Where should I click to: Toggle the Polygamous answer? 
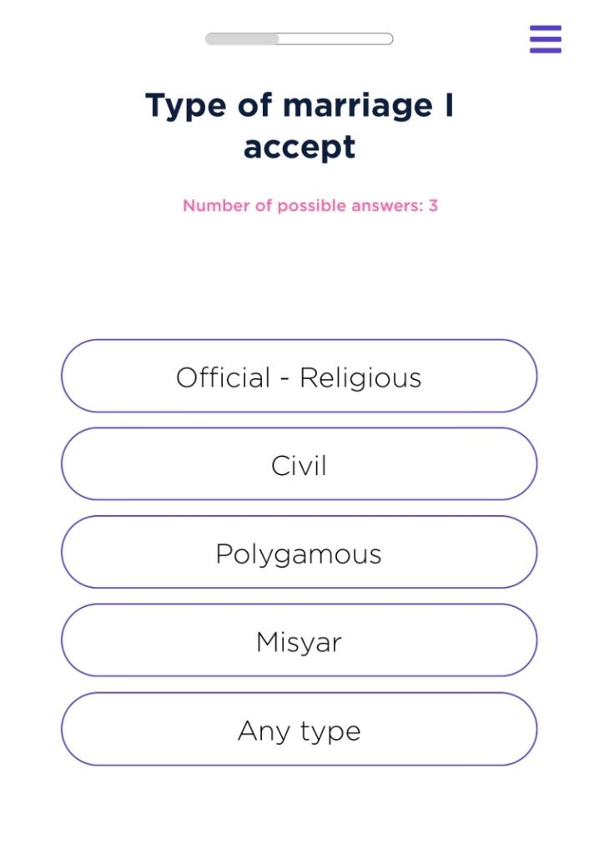coord(299,554)
